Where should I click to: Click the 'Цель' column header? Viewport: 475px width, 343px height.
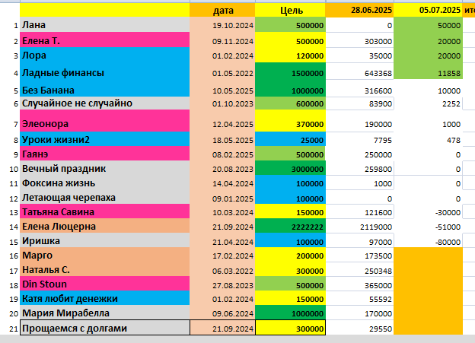coord(291,10)
